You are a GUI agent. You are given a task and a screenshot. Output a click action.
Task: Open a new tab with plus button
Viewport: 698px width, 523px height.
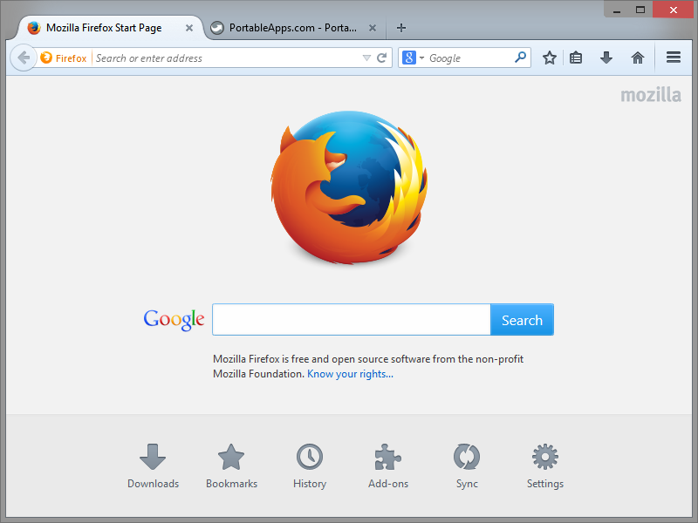401,28
